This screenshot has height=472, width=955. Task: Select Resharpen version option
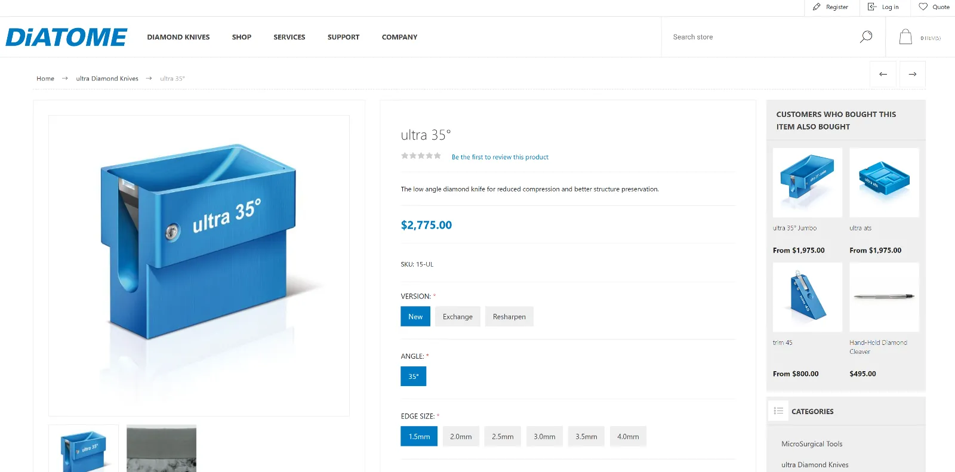509,317
